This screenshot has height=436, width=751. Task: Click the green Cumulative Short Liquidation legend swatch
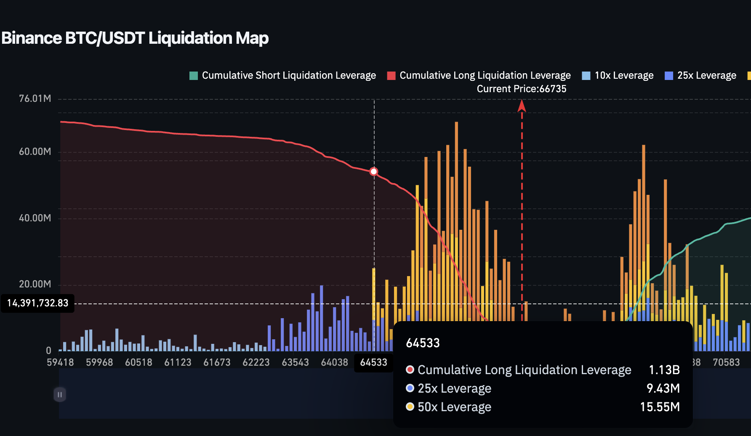[x=194, y=75]
